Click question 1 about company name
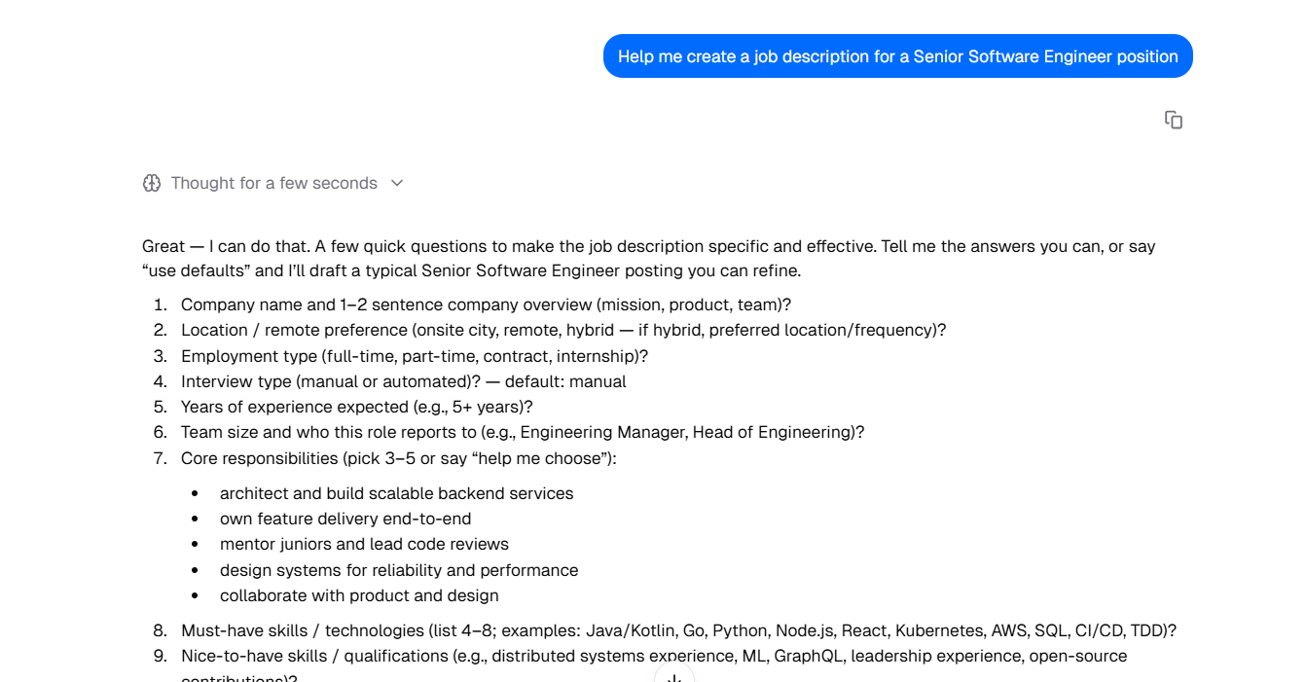Screen dimensions: 1306x682 click(486, 304)
